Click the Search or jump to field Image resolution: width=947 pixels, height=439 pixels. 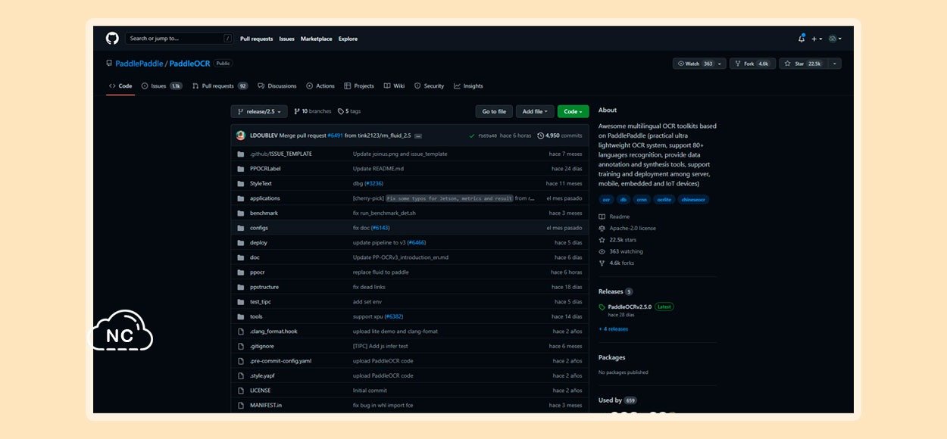click(179, 39)
